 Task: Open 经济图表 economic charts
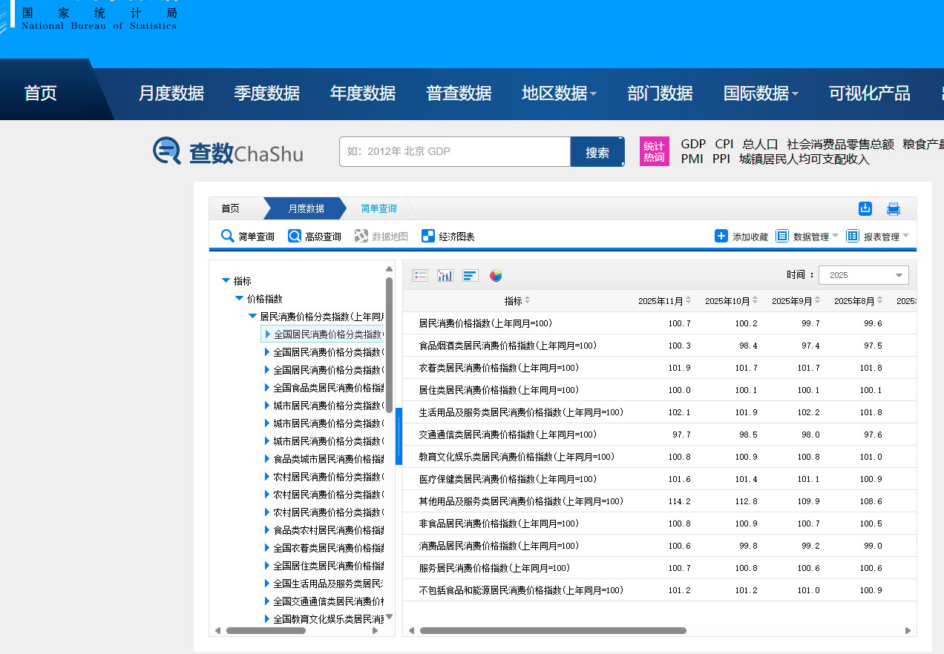[448, 237]
